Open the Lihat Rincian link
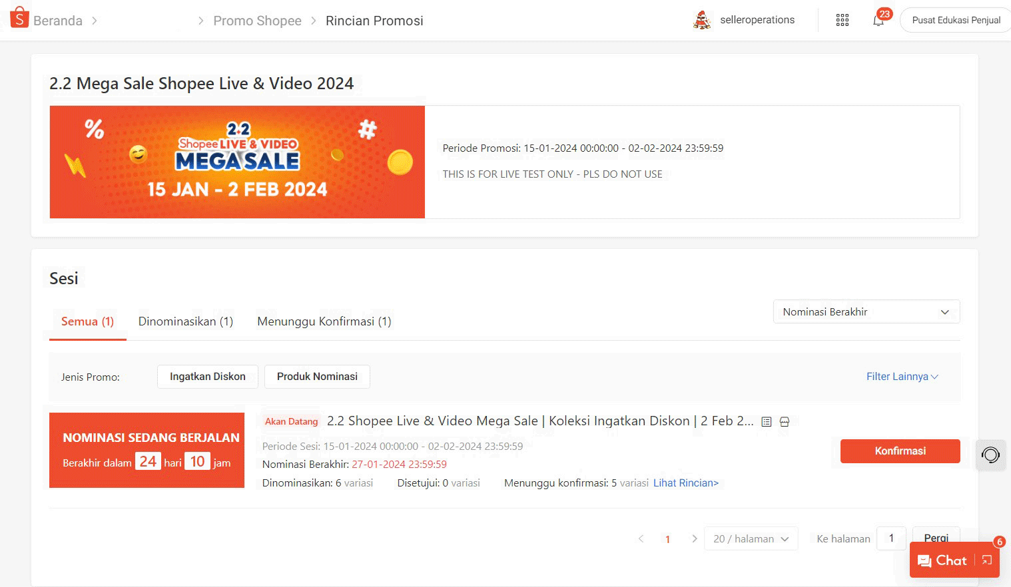1011x587 pixels. (x=686, y=483)
